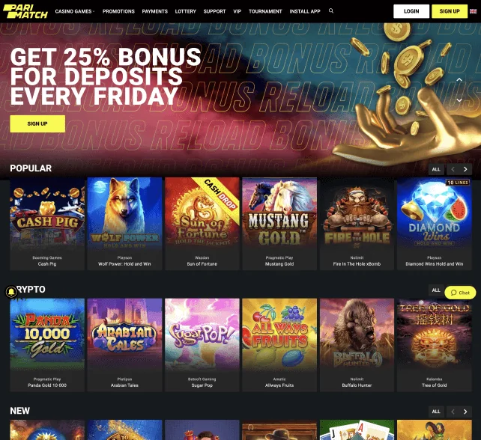Go back in Popular games carousel
The image size is (481, 440).
pyautogui.click(x=453, y=169)
